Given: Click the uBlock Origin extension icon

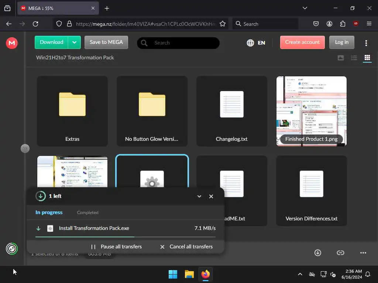Looking at the screenshot, I should pos(355,23).
